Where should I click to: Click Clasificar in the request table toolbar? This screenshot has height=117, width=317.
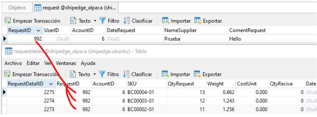[138, 21]
